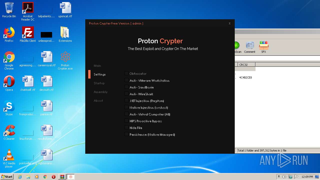Screen dimensions: 320x180
Task: Select deyouth.rtf document icon
Action: tap(46, 83)
